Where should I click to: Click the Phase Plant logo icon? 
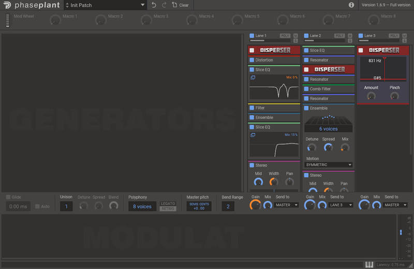pos(7,5)
